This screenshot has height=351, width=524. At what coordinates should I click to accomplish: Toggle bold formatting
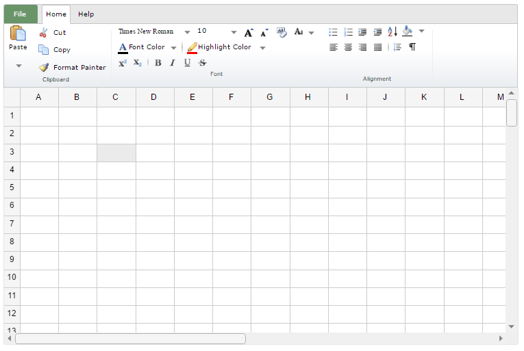(158, 63)
